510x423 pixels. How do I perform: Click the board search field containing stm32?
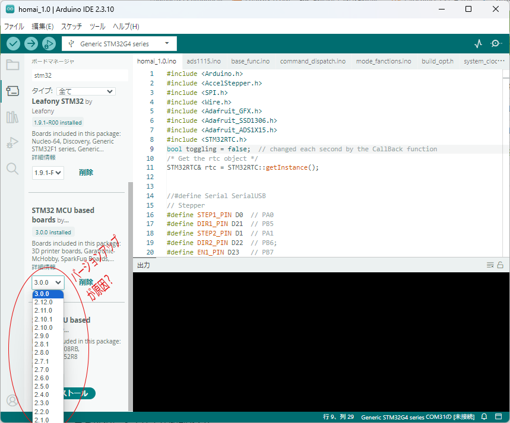point(80,75)
